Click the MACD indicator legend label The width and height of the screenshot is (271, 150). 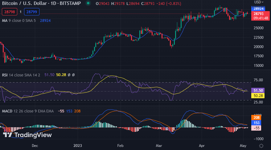pos(28,111)
